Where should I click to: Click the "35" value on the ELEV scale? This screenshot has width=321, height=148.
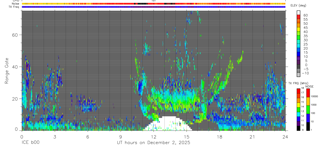point(306,36)
